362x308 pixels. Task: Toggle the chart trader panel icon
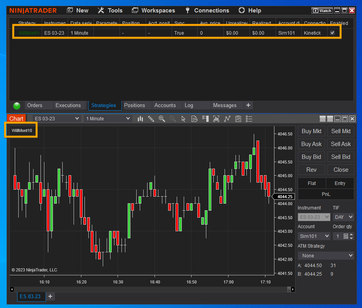click(x=205, y=119)
